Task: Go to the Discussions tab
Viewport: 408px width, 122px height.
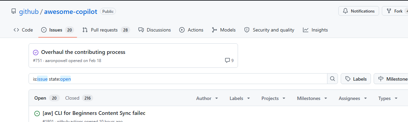Action: coord(155,30)
